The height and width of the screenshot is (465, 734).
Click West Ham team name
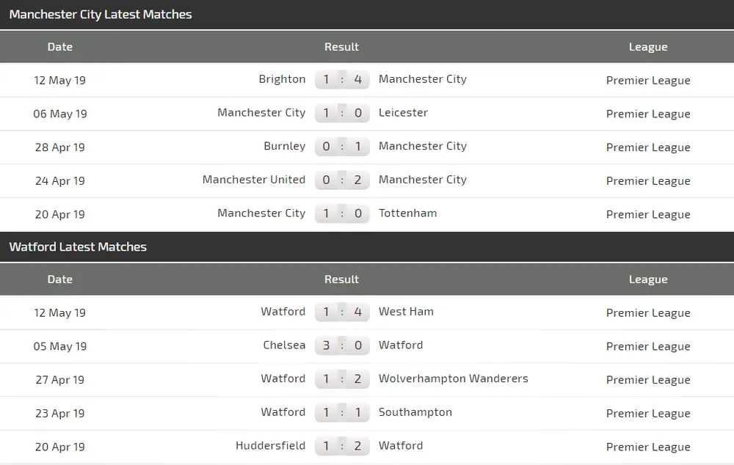406,312
